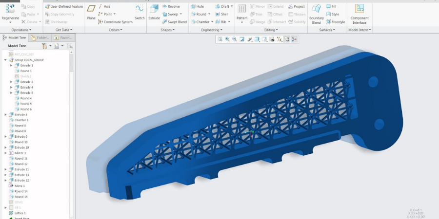This screenshot has width=439, height=219.
Task: Toggle spin center display in view toolbar
Action: [x=294, y=39]
